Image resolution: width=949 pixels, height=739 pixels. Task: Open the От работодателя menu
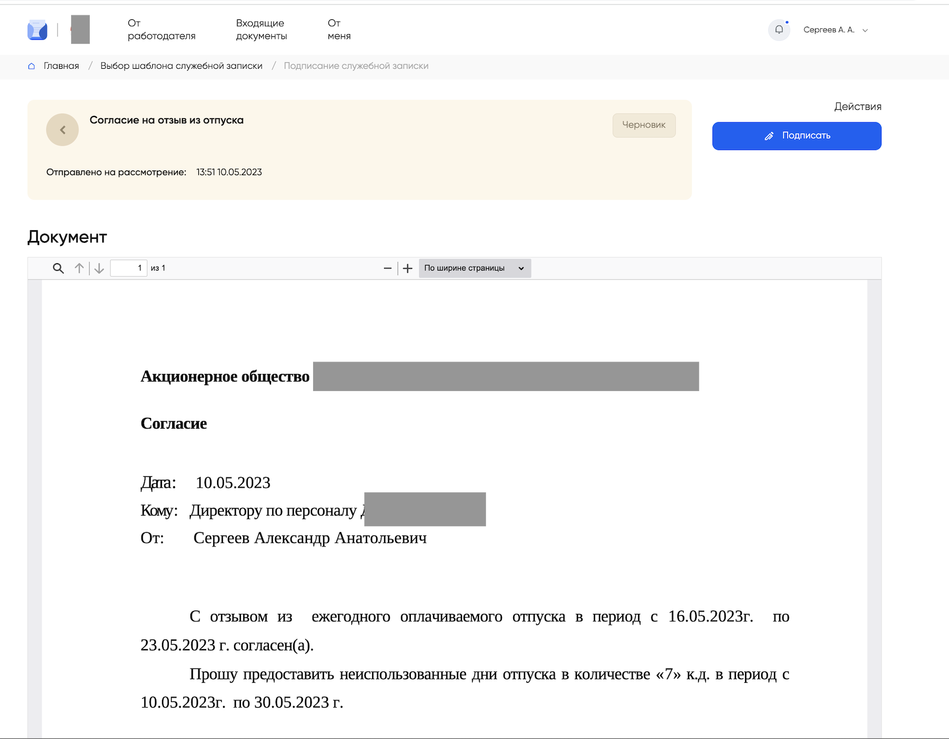[161, 30]
